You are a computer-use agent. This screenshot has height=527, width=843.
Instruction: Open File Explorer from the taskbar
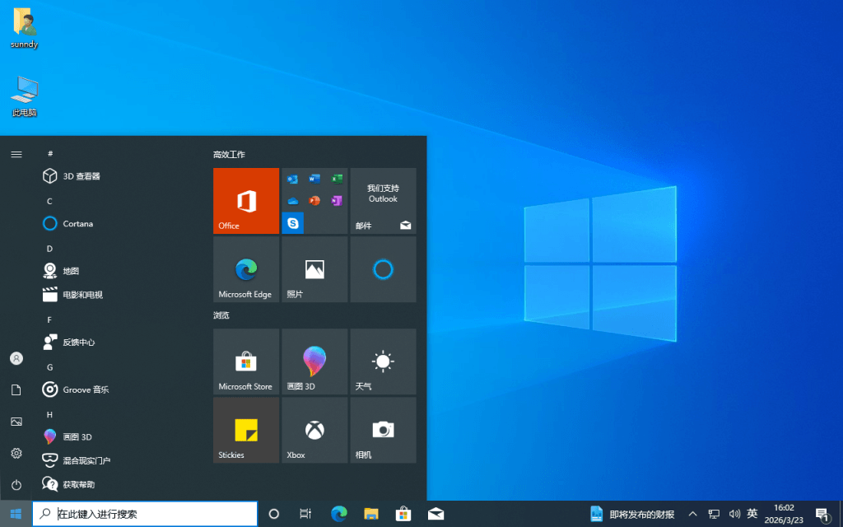pyautogui.click(x=371, y=514)
